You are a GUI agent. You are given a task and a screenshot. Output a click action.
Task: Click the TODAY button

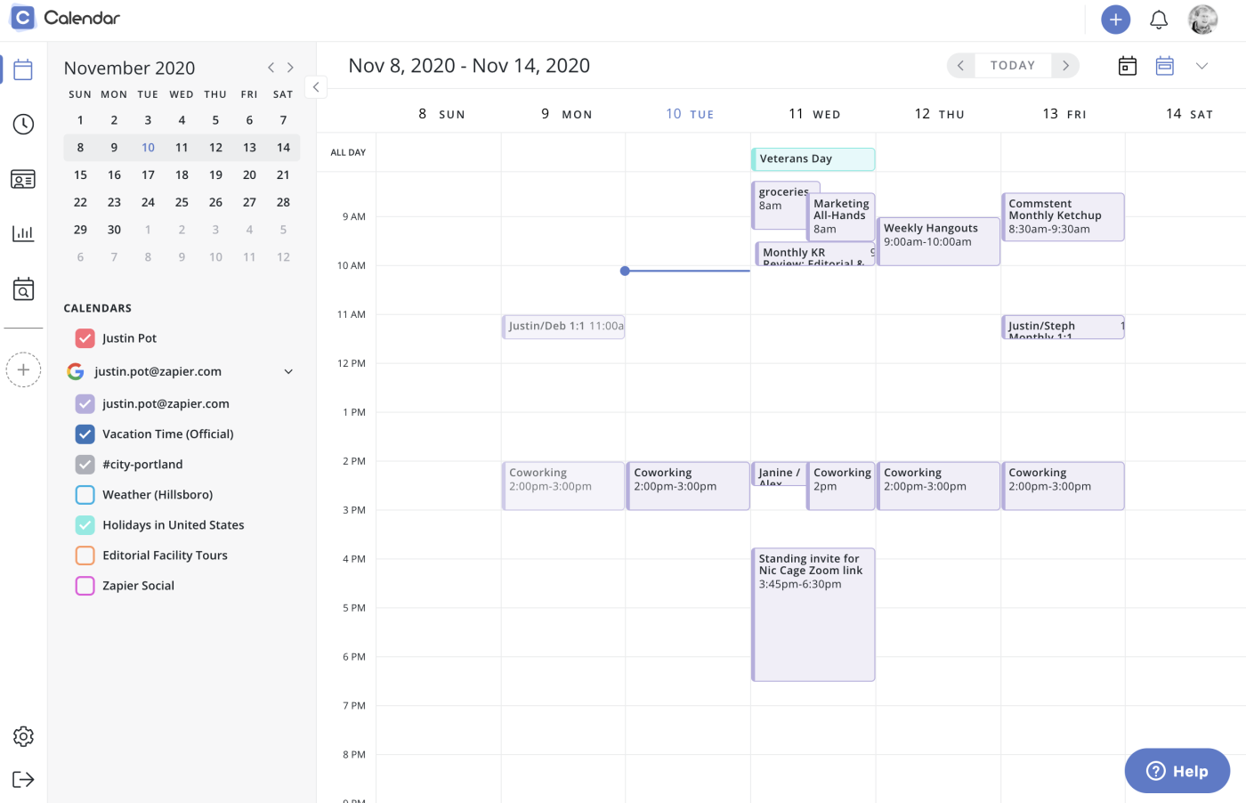(1013, 66)
